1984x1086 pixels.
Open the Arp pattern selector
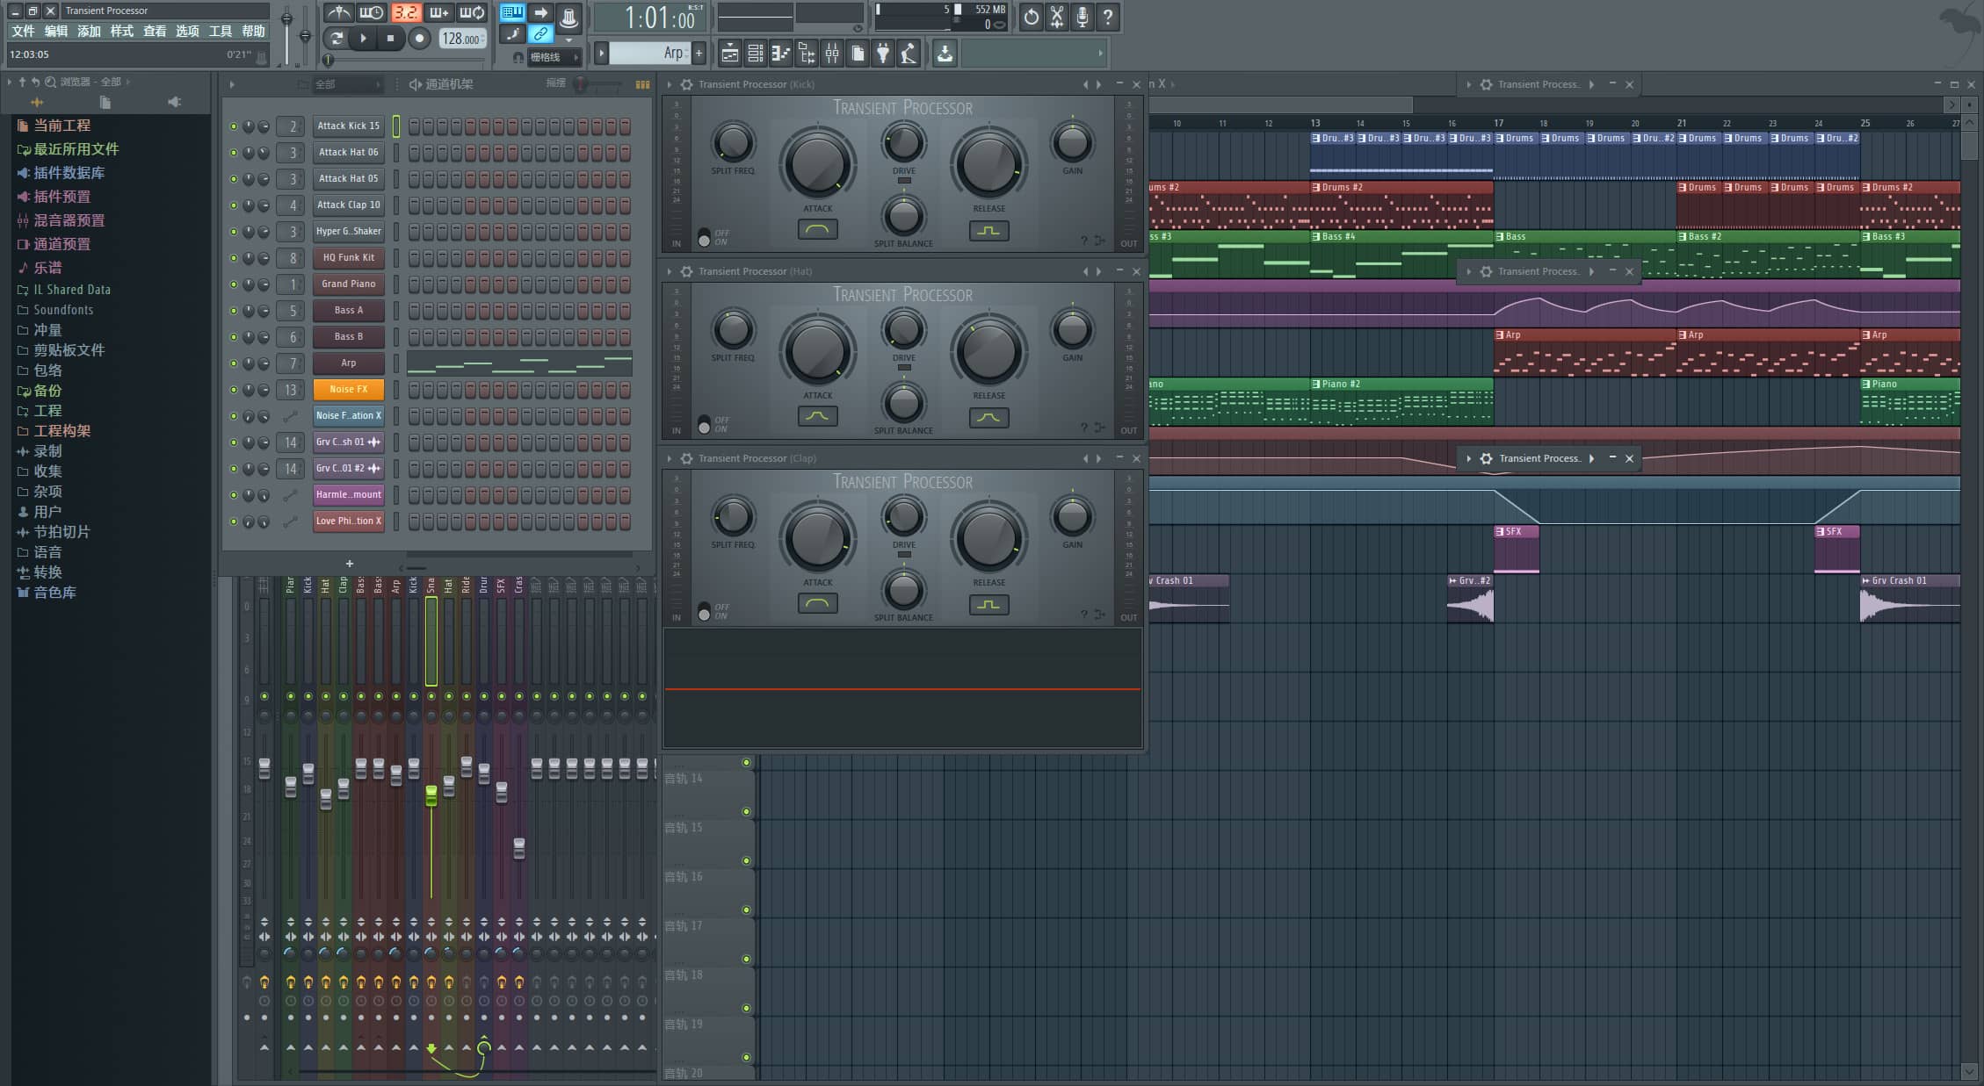[x=648, y=54]
